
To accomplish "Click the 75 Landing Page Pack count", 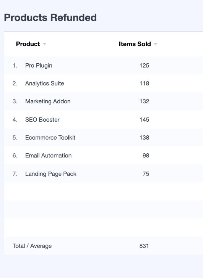I will point(146,174).
